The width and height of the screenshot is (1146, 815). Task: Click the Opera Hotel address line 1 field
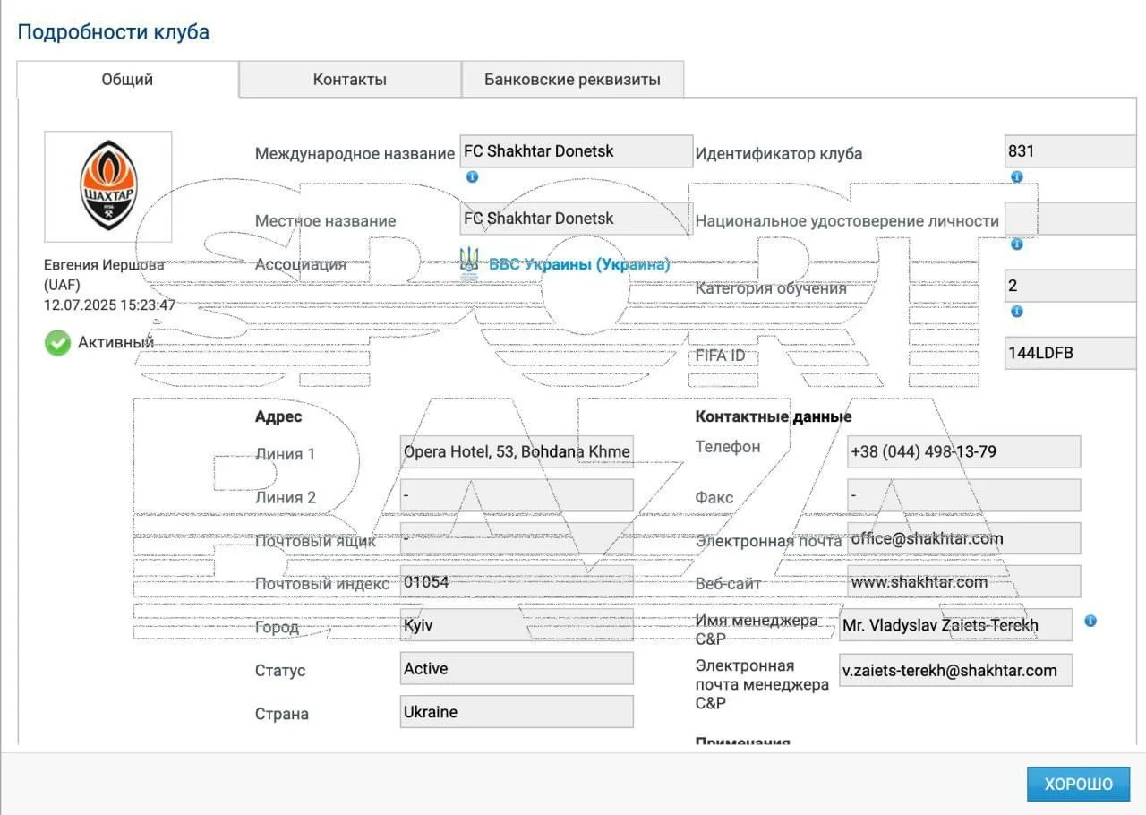[517, 452]
